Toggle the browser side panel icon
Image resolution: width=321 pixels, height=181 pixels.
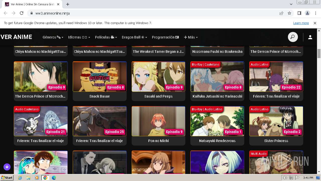click(x=299, y=13)
